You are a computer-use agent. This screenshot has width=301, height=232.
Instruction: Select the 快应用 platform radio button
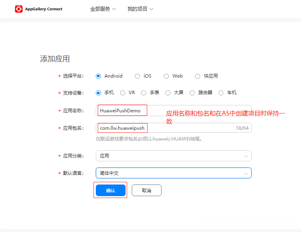(197, 76)
